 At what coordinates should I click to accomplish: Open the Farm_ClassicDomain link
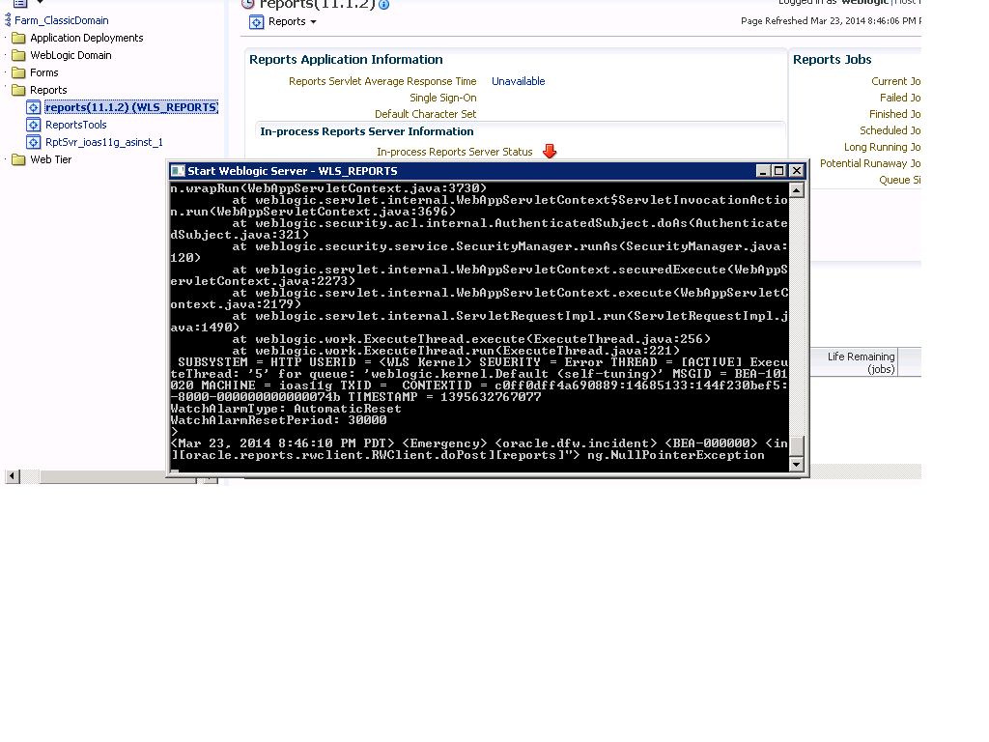[x=61, y=20]
